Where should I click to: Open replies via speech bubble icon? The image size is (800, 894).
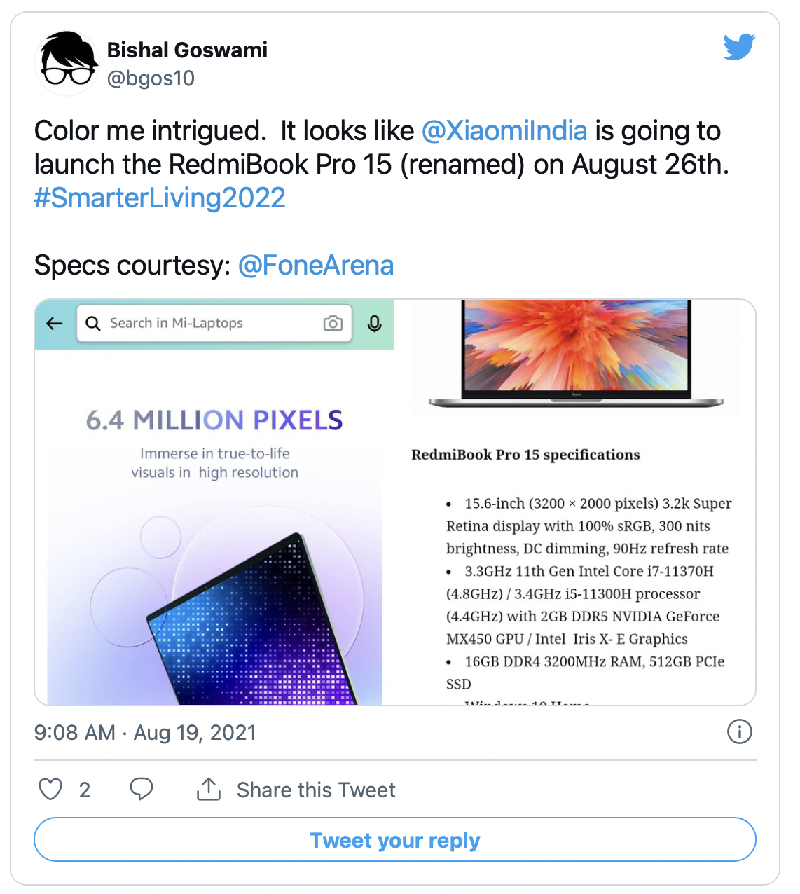coord(142,790)
